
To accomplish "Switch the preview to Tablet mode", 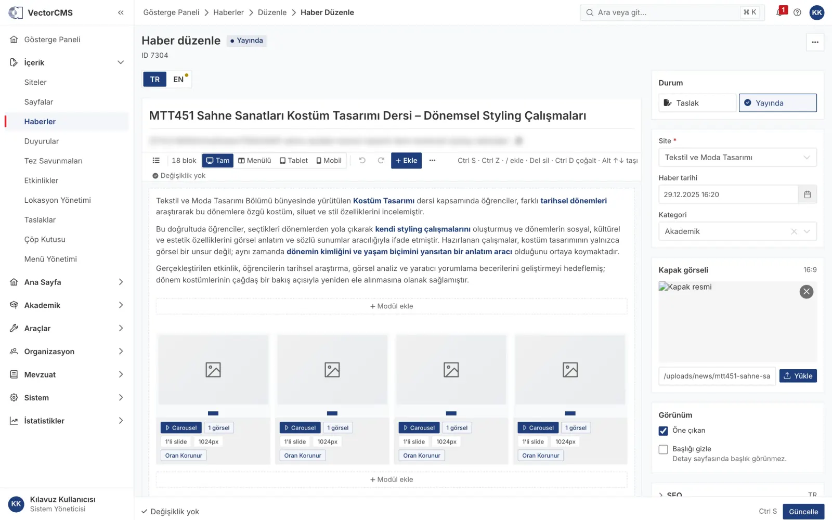I will click(294, 161).
